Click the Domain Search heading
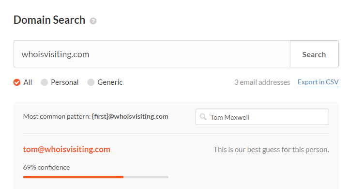 [49, 20]
